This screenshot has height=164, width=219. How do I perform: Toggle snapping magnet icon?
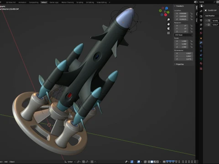(x=83, y=162)
